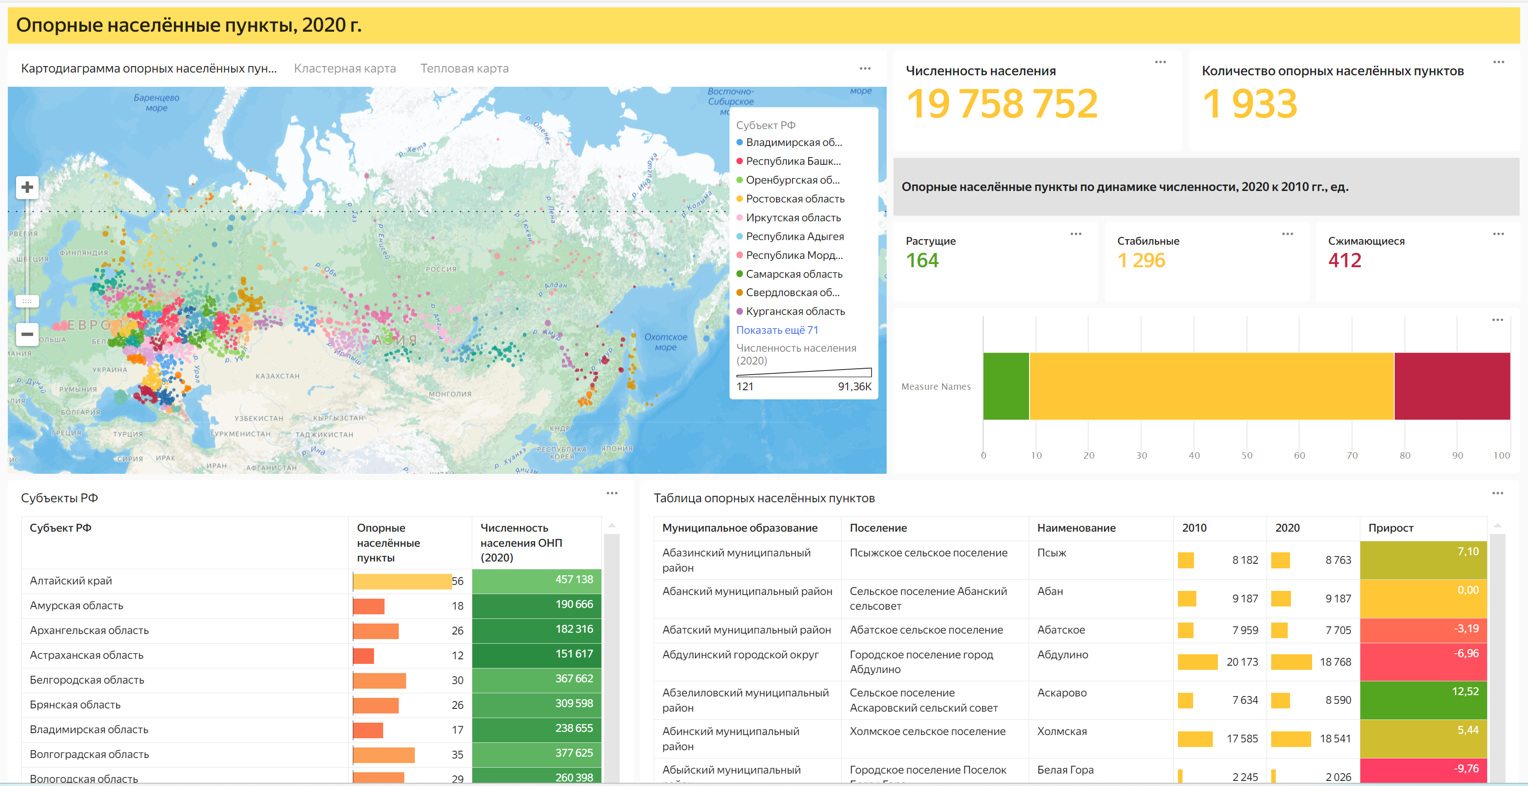Click the 457 138 population cell

pyautogui.click(x=536, y=581)
